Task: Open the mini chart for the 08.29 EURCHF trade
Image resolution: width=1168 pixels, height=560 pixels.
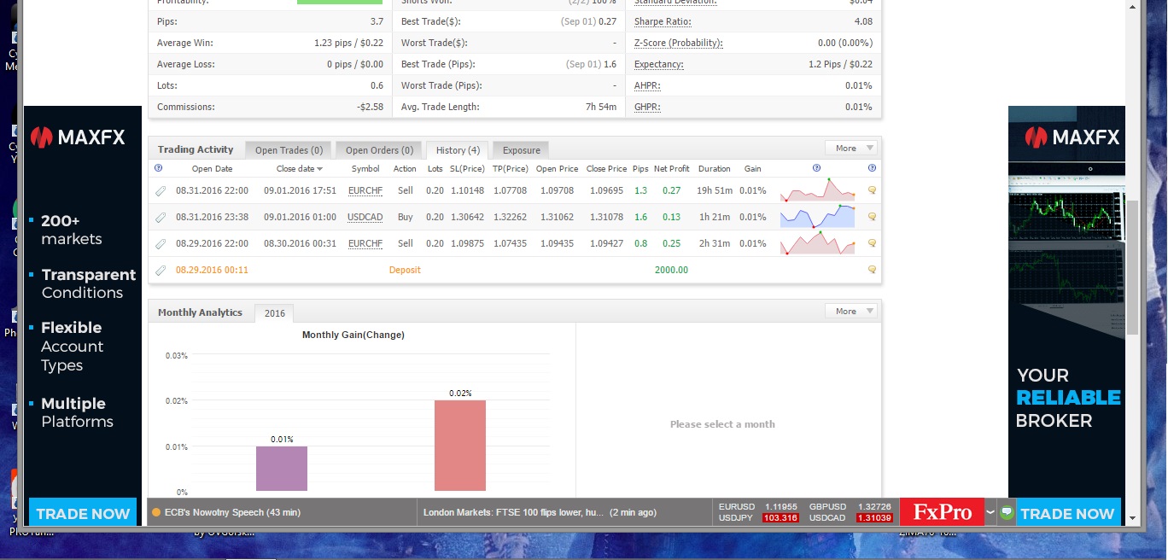Action: point(818,243)
